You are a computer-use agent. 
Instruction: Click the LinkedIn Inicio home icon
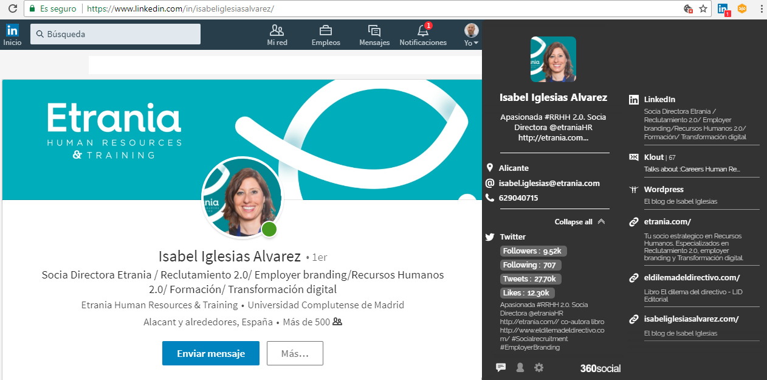tap(12, 30)
